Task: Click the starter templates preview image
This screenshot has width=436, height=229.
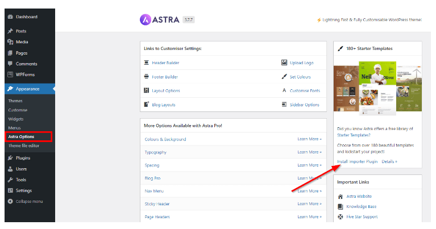Action: 377,88
